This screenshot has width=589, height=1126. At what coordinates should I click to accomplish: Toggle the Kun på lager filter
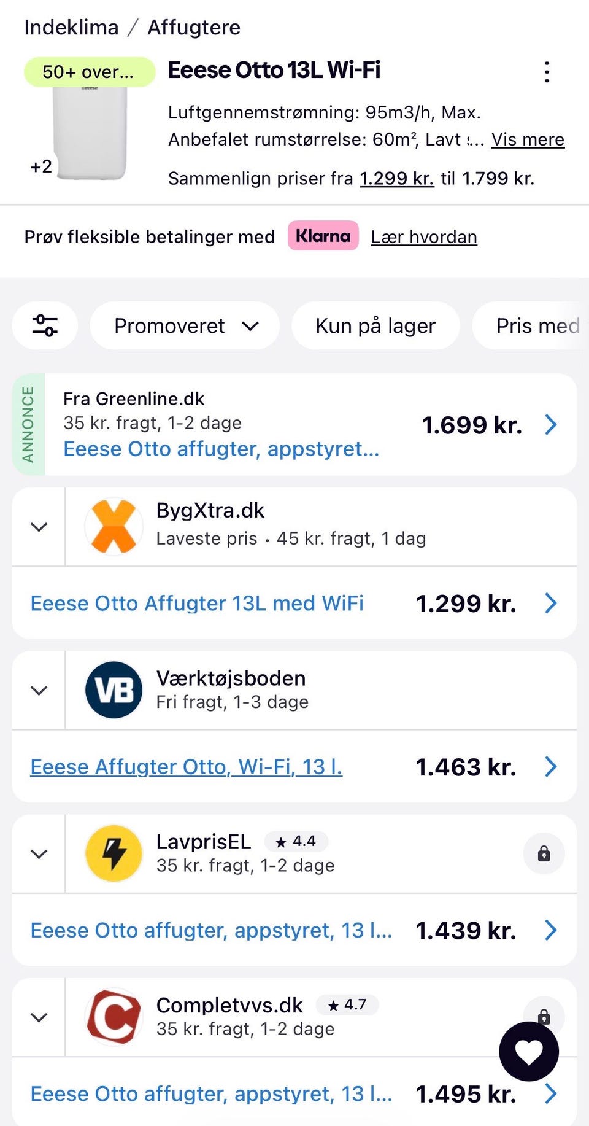coord(375,325)
